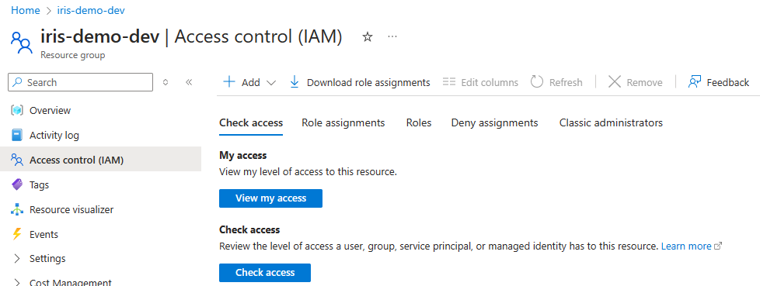Click the page title iris-demo-dev Access control
This screenshot has width=760, height=286.
(191, 36)
